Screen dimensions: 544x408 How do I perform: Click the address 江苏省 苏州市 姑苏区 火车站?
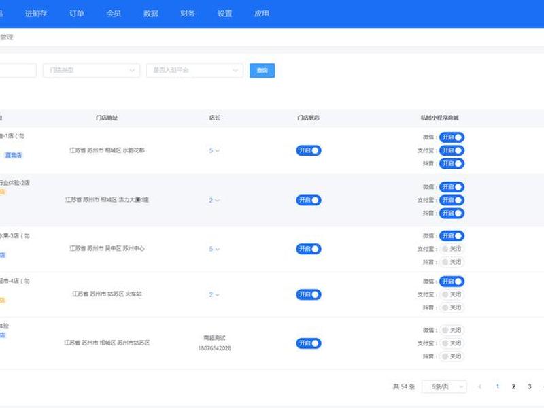(107, 294)
